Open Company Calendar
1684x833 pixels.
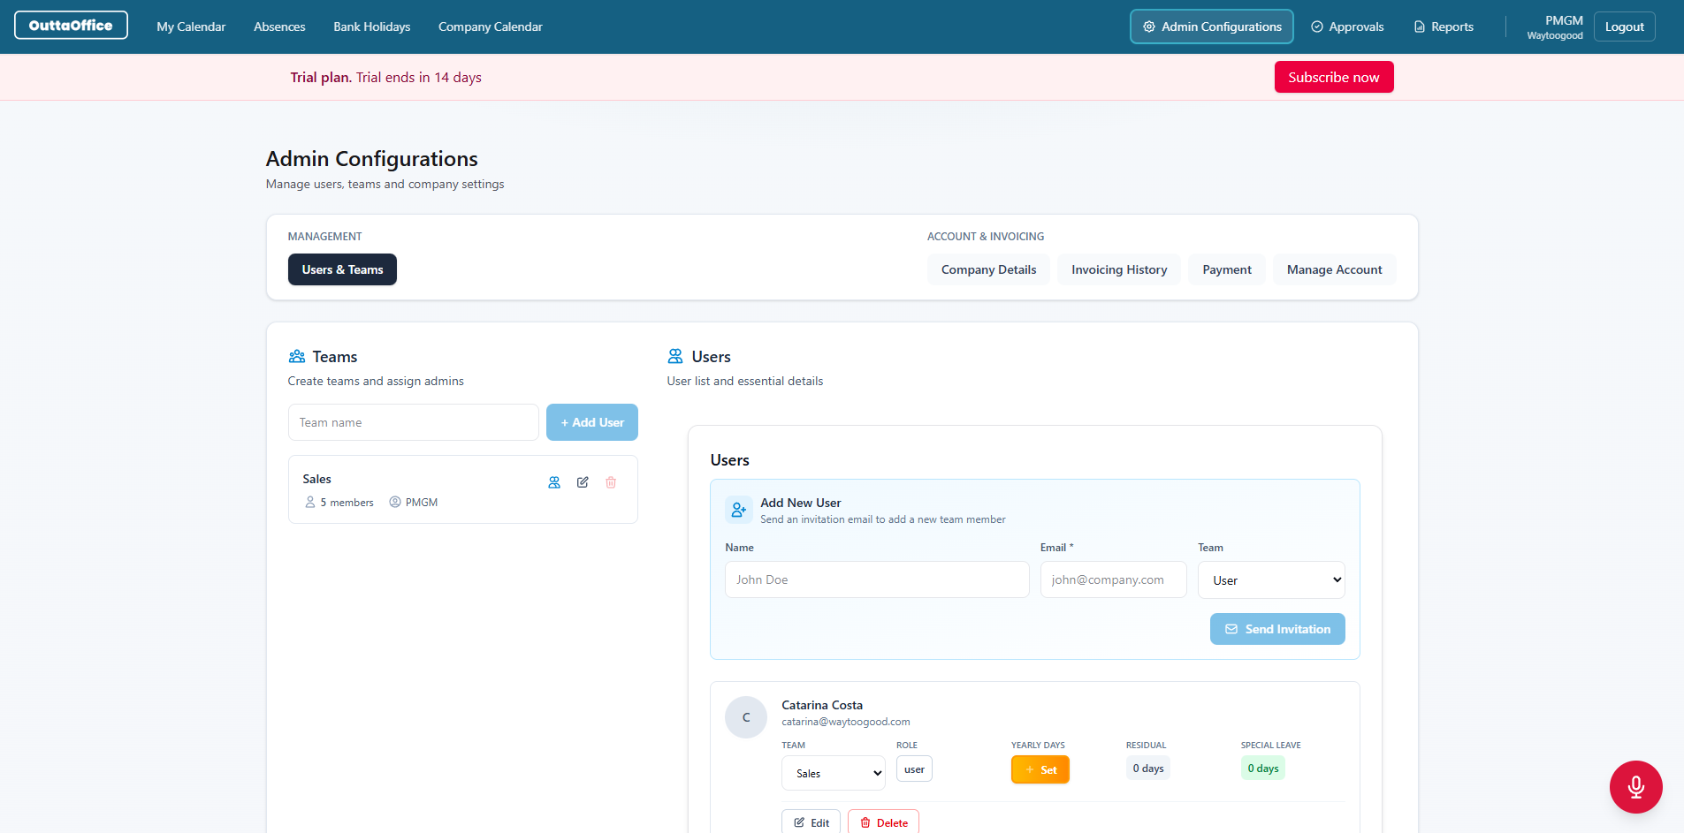click(x=491, y=27)
